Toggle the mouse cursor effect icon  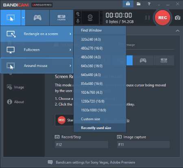pyautogui.click(x=78, y=14)
